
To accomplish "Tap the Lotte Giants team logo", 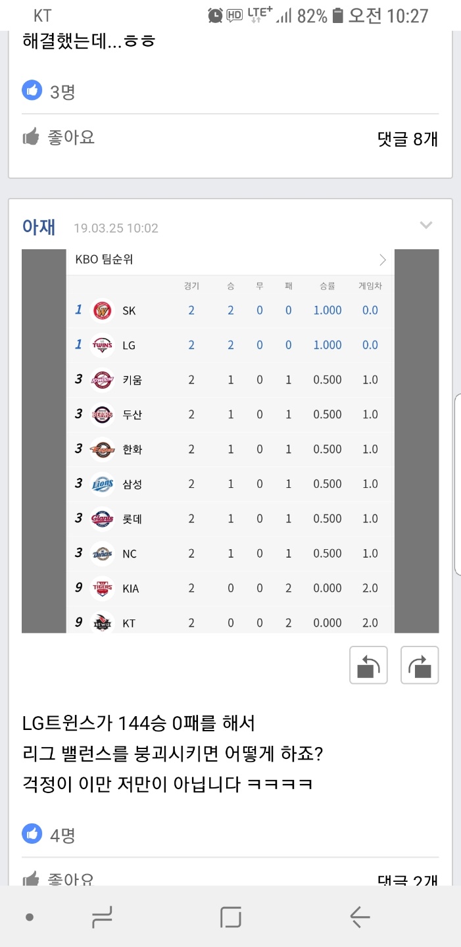I will pyautogui.click(x=103, y=519).
